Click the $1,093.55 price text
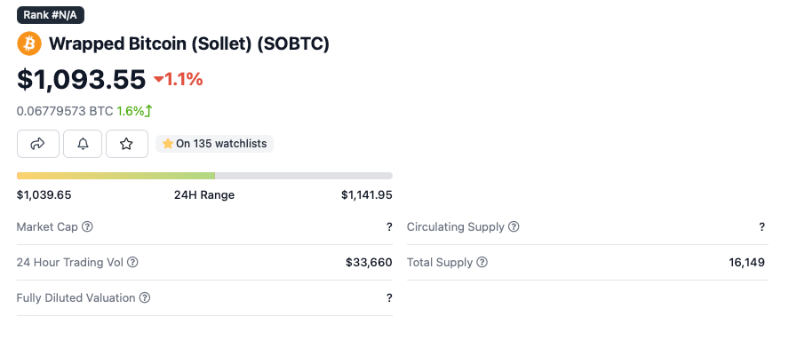Image resolution: width=789 pixels, height=340 pixels. coord(82,80)
